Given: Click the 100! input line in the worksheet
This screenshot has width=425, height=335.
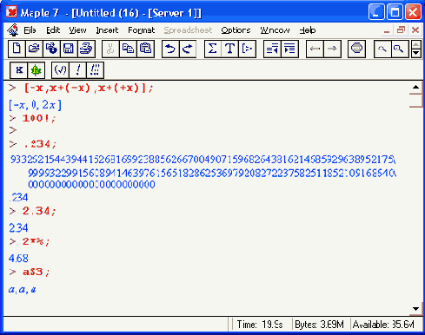Looking at the screenshot, I should 39,118.
